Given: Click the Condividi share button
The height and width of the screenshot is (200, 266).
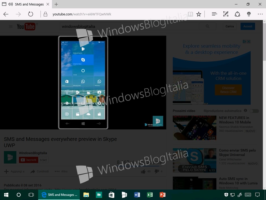Looking at the screenshot, I should pos(40,171).
